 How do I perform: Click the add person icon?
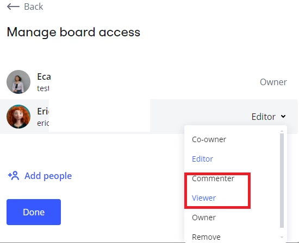point(14,176)
